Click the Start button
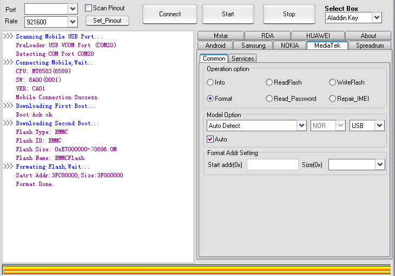 (x=228, y=14)
